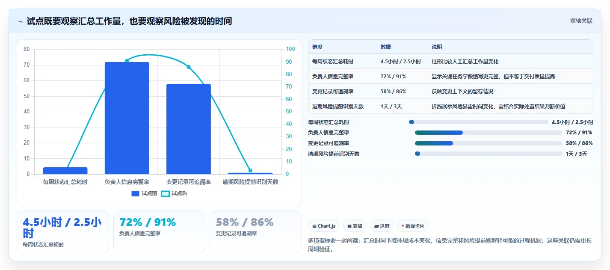This screenshot has width=610, height=270.
Task: Click the 试点前 blue legend swatch
Action: tap(135, 194)
